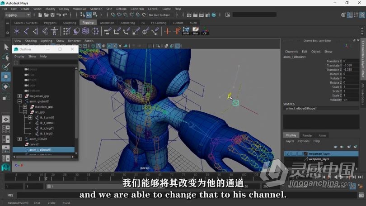Click the MEL command line input
This screenshot has height=206, width=366.
187,195
